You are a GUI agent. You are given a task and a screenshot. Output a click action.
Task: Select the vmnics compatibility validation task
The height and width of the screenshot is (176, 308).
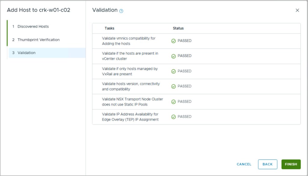coord(128,41)
